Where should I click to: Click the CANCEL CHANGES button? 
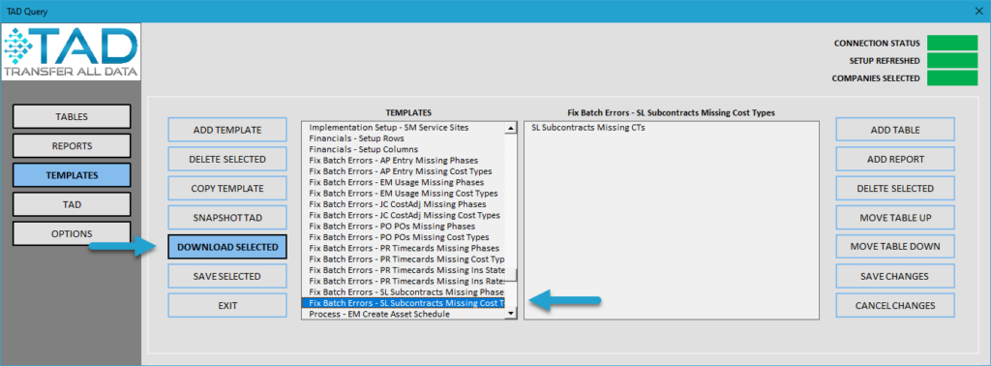coord(895,305)
